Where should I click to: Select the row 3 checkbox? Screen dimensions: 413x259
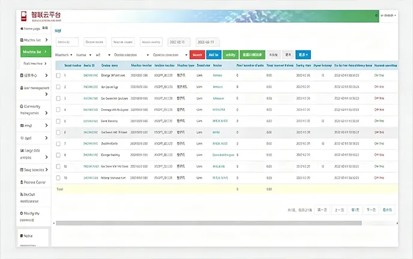[x=58, y=98]
